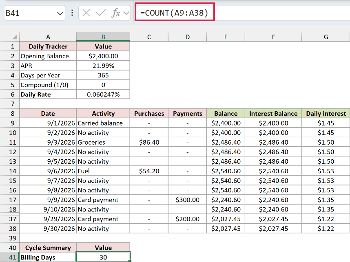Click the $86.40 purchase cell
The width and height of the screenshot is (350, 262).
pos(149,142)
